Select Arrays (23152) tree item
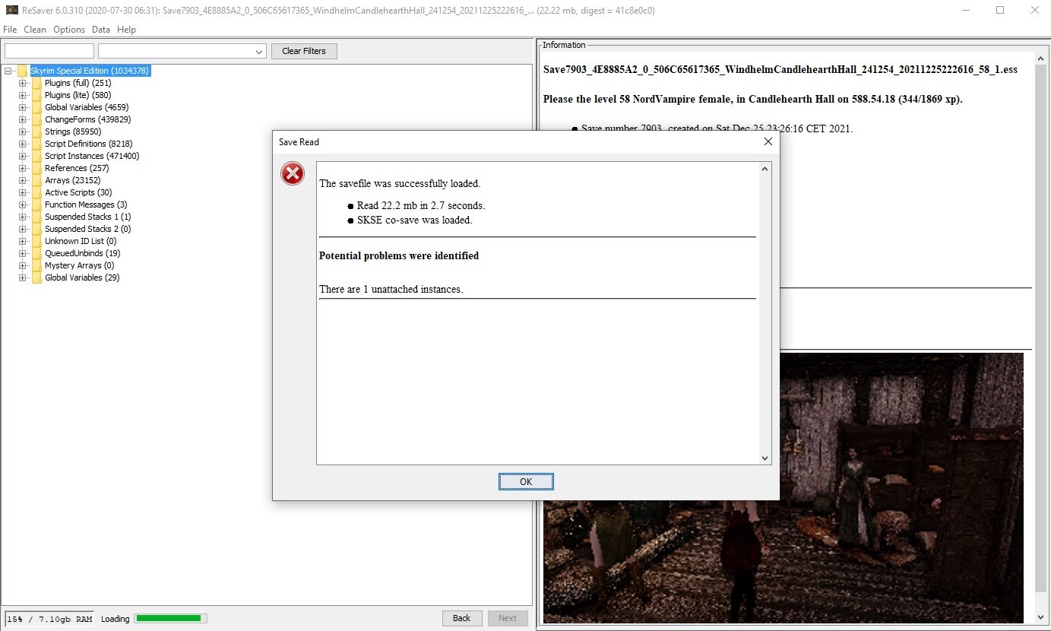The image size is (1051, 631). click(73, 180)
